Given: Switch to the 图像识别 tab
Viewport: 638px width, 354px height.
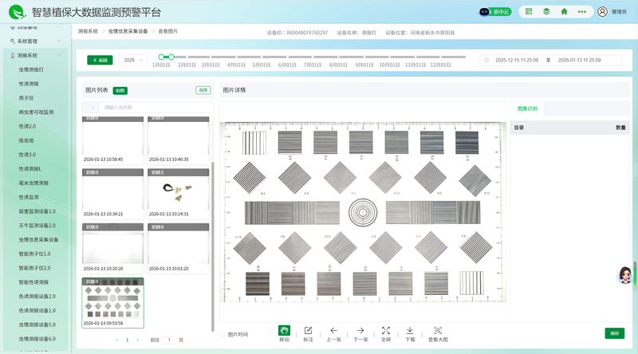Looking at the screenshot, I should (527, 108).
